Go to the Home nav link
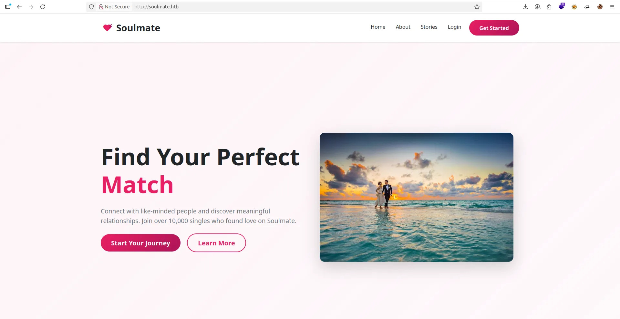620x319 pixels. click(x=378, y=27)
